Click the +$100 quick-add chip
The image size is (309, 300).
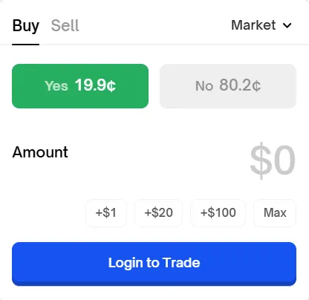point(218,212)
